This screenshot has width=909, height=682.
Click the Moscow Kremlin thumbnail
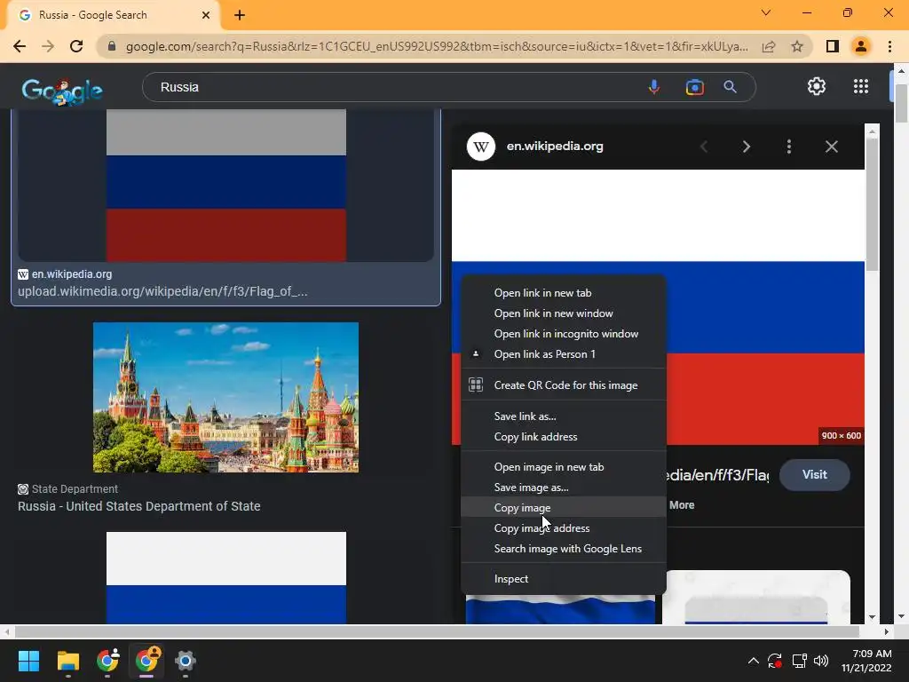[225, 397]
